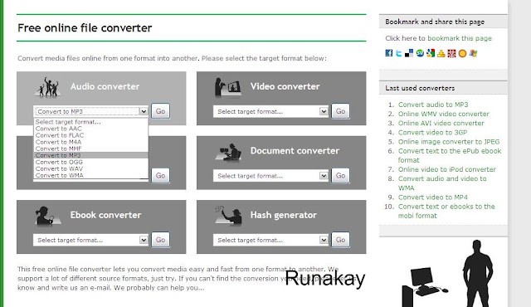
Task: Click the Video converter cameraman icon
Action: click(228, 87)
